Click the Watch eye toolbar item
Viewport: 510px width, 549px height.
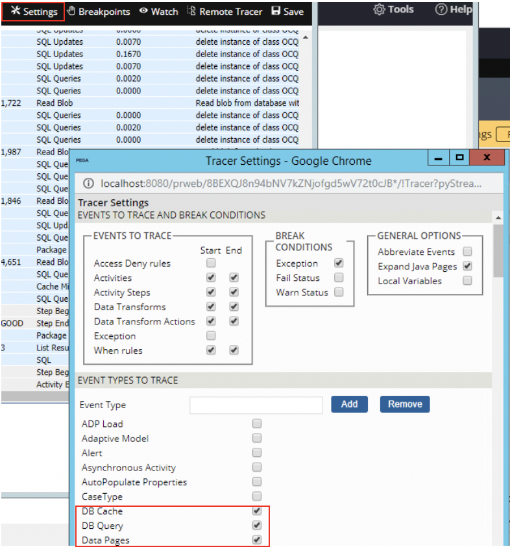[x=158, y=12]
